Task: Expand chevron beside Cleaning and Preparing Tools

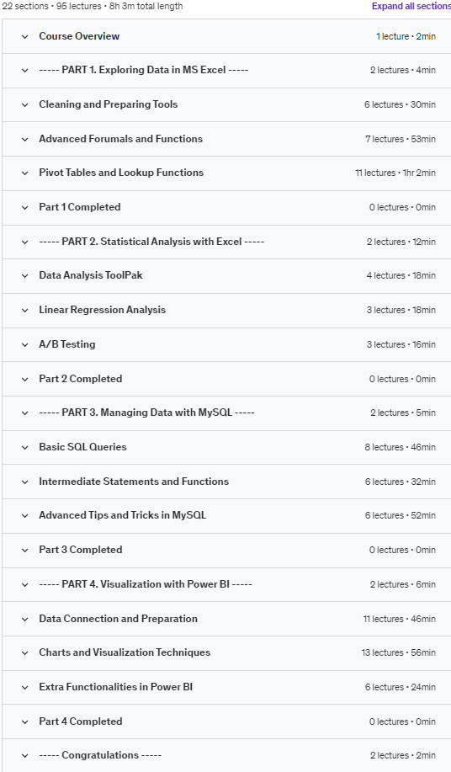Action: point(25,105)
